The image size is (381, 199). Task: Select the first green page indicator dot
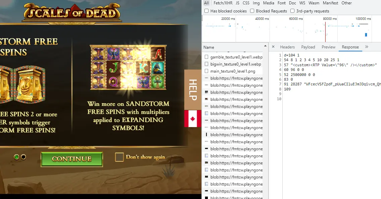point(16,157)
